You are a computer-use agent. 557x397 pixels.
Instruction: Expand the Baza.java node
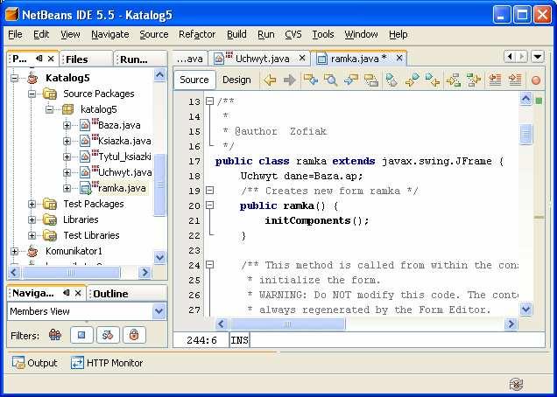point(67,125)
